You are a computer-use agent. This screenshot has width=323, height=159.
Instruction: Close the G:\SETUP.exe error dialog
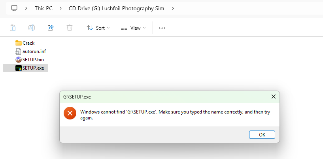pyautogui.click(x=273, y=97)
